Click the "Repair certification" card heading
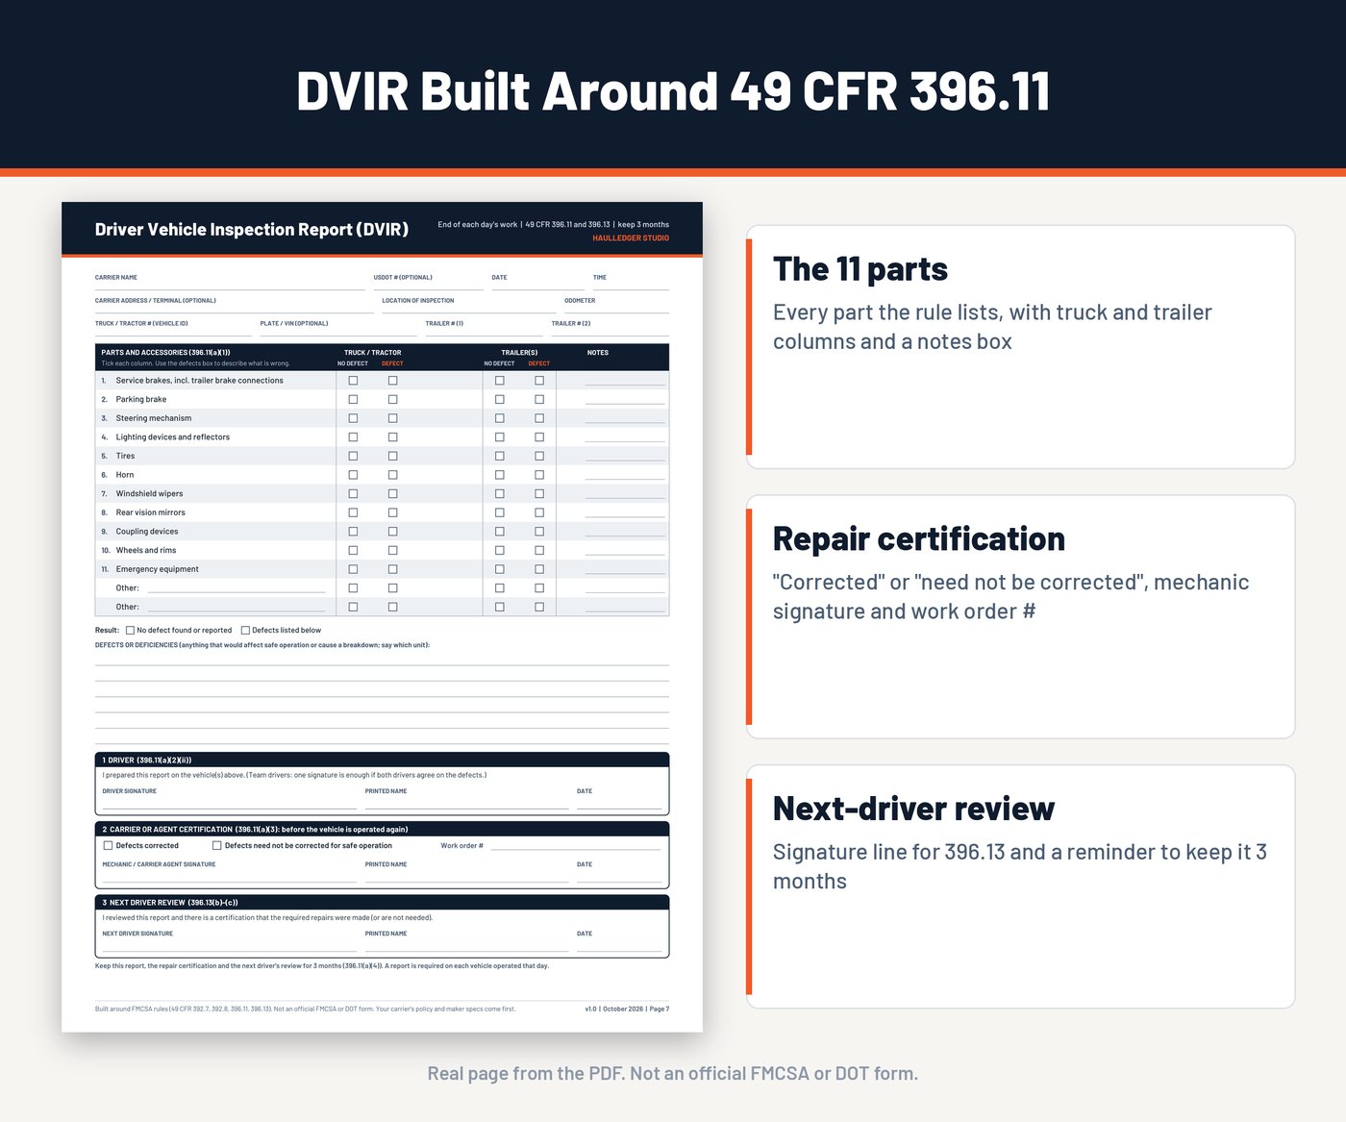The image size is (1346, 1122). coord(919,539)
